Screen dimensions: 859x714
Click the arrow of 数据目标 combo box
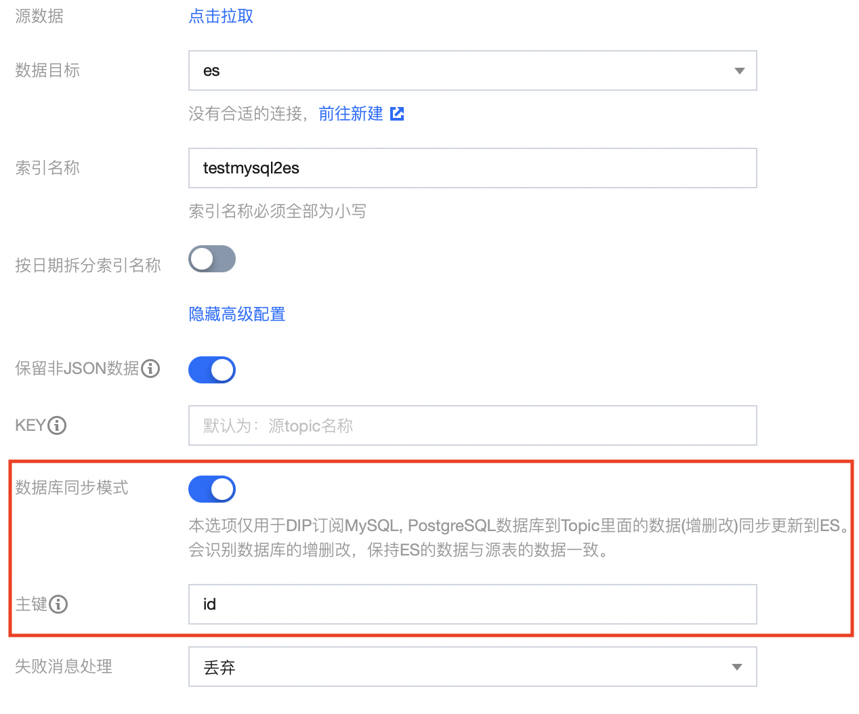(x=739, y=71)
